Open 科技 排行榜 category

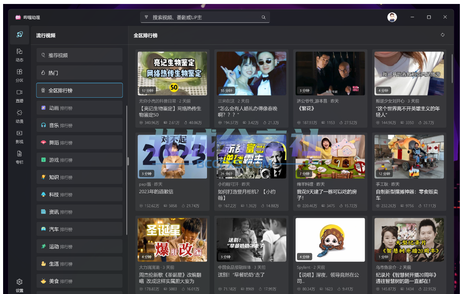coord(79,195)
